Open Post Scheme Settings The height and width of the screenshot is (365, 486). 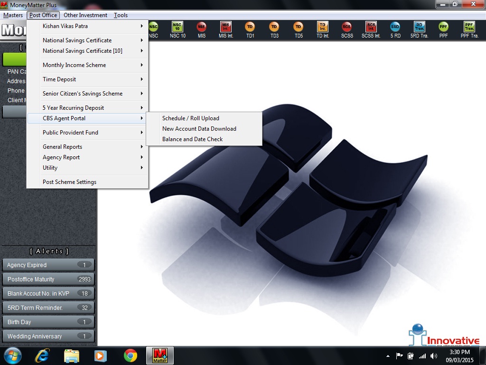point(69,182)
